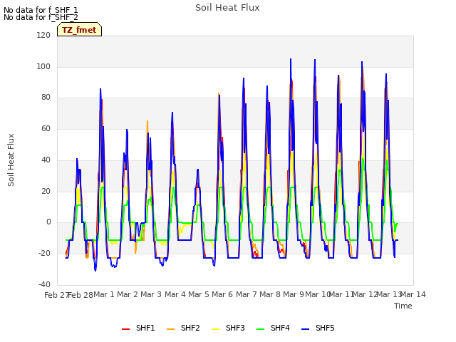
Task: Click the 0 y-axis tick label
Action: [48, 222]
